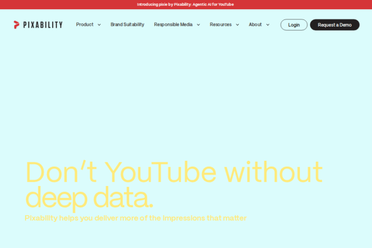Click the empty light-blue hero area
The image size is (372, 248).
(x=186, y=97)
